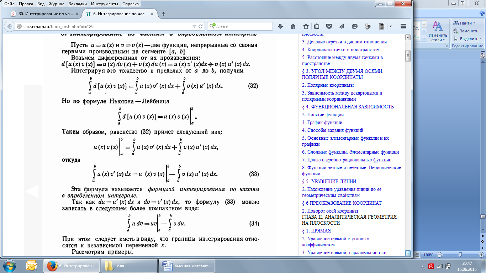The width and height of the screenshot is (486, 273).
Task: Click the network signal tray icon
Action: tap(440, 266)
